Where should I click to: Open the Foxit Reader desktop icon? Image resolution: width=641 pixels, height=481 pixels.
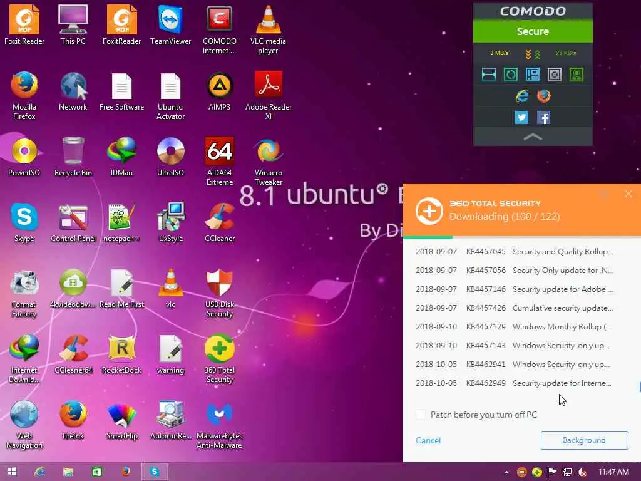24,24
